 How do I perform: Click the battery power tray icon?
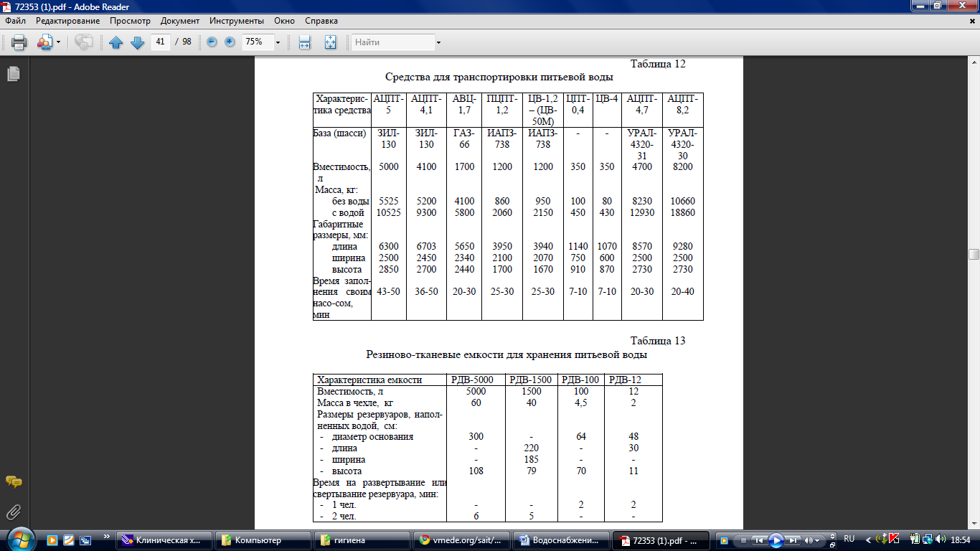[914, 540]
